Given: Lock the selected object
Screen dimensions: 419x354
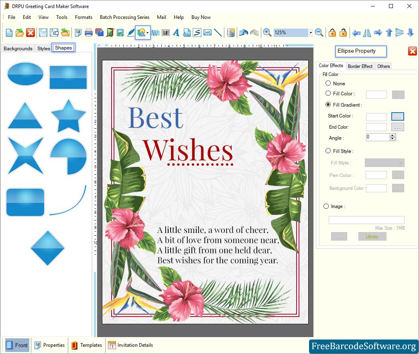Looking at the screenshot, I should [332, 33].
